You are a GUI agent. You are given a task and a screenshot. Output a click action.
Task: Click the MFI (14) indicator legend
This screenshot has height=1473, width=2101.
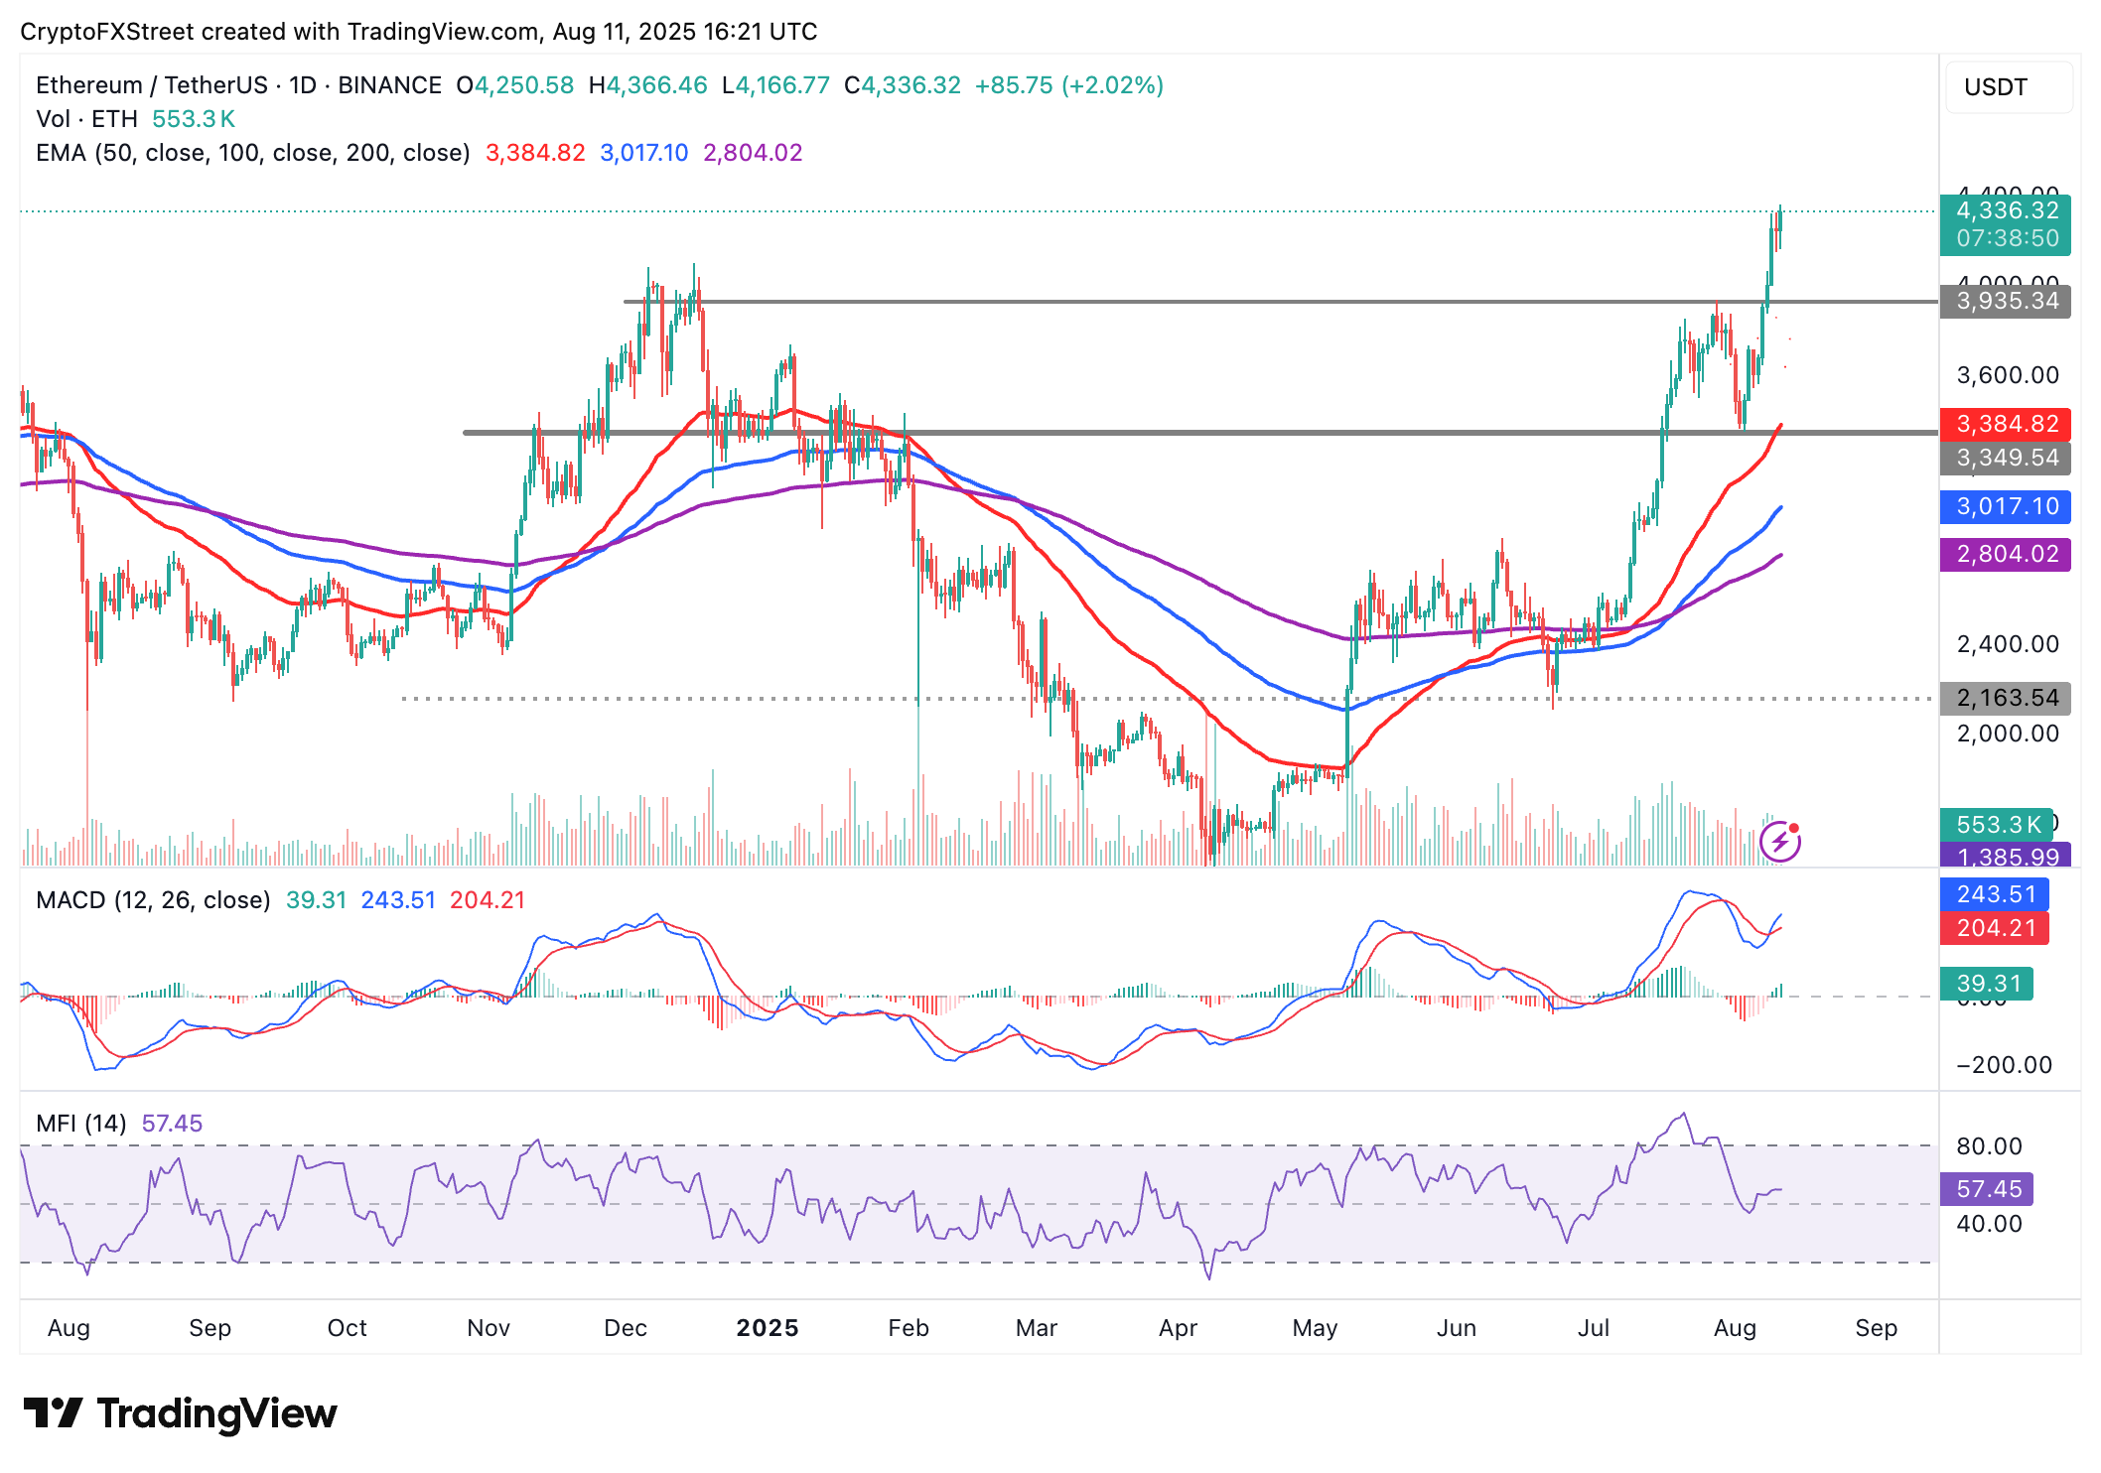point(81,1124)
